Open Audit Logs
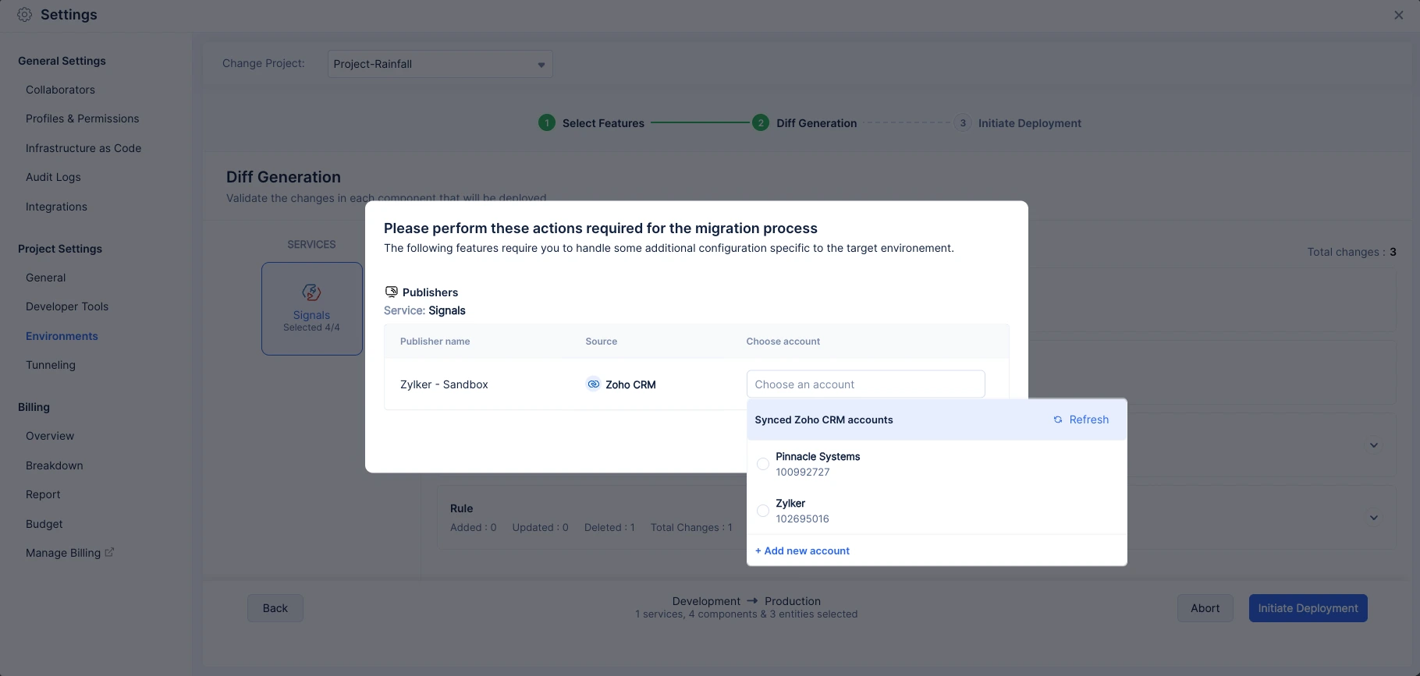The height and width of the screenshot is (676, 1420). (53, 177)
